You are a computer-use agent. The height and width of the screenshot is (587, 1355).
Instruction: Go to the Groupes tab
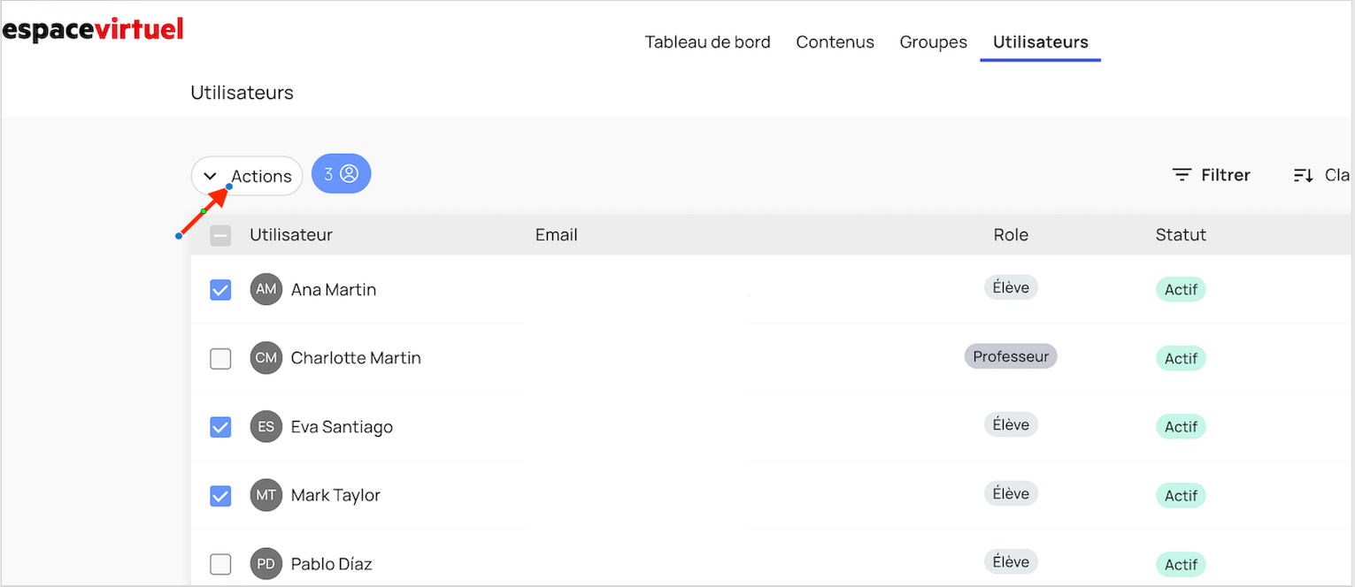pyautogui.click(x=933, y=42)
